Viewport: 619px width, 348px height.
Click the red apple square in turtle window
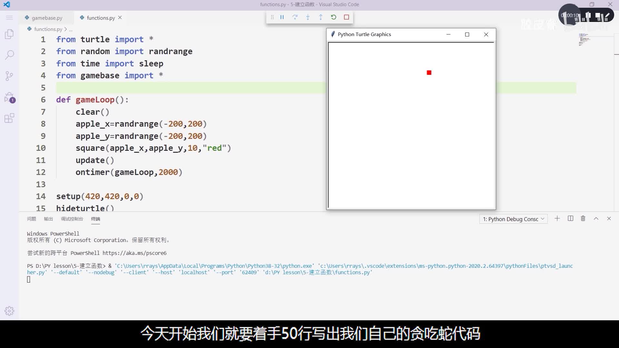[429, 73]
